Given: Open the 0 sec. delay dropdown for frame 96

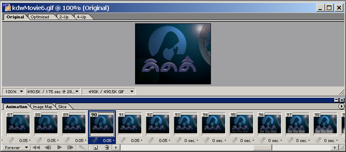Looking at the screenshot, I should [275, 140].
